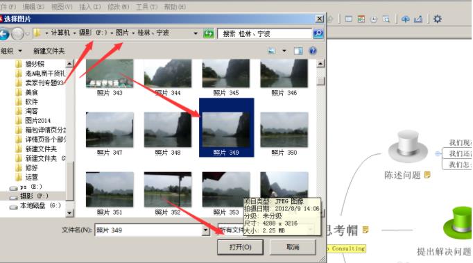
Task: Click the clock icon in mind map toolbar
Action: tap(374, 19)
